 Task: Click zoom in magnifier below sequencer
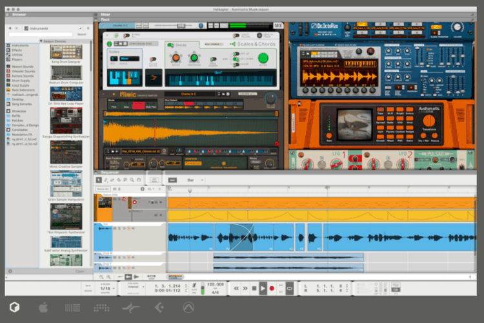(x=108, y=277)
